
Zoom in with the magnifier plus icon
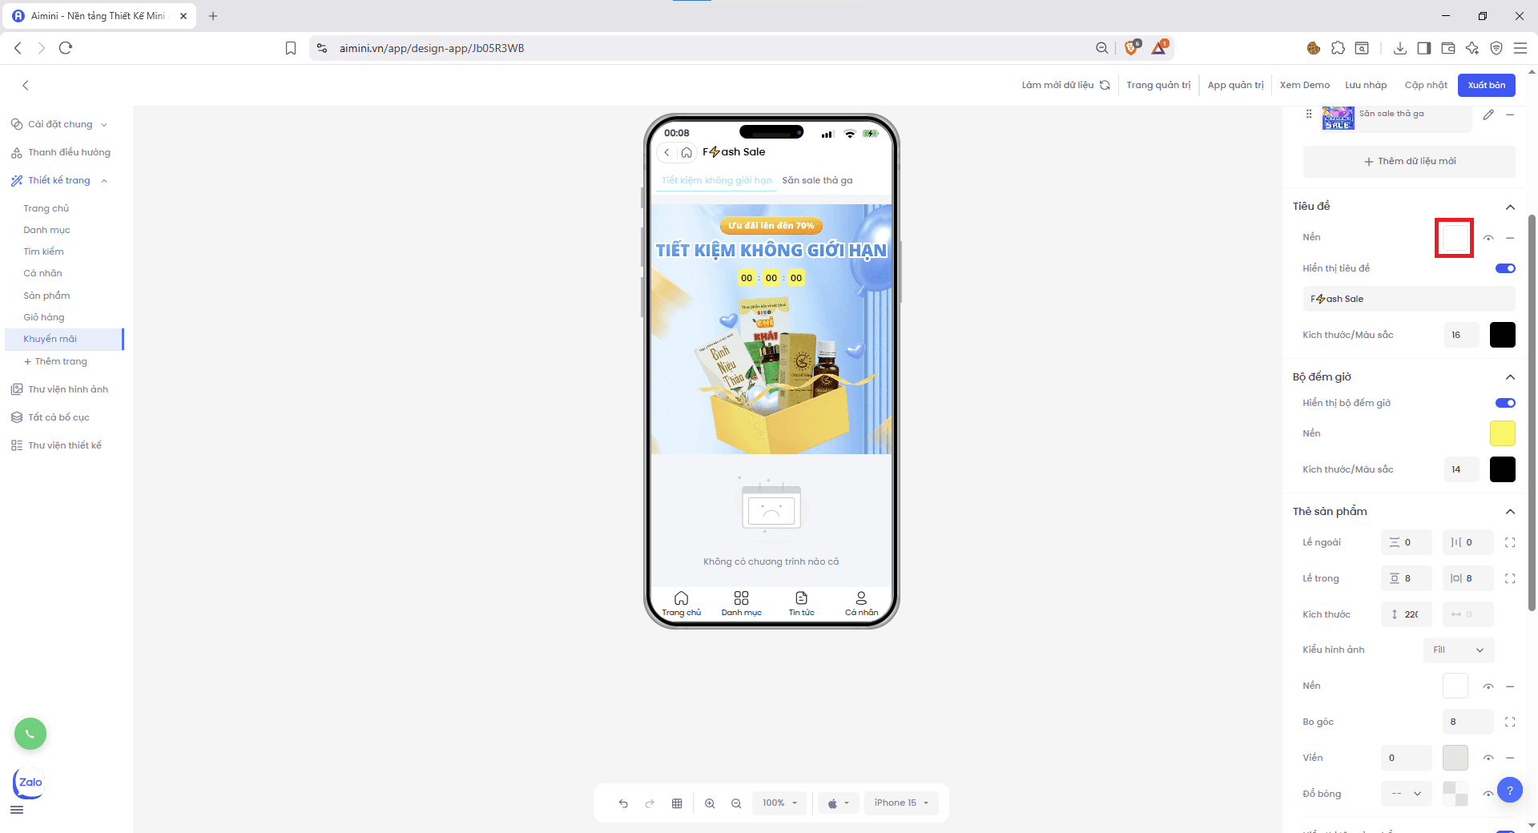pyautogui.click(x=710, y=803)
